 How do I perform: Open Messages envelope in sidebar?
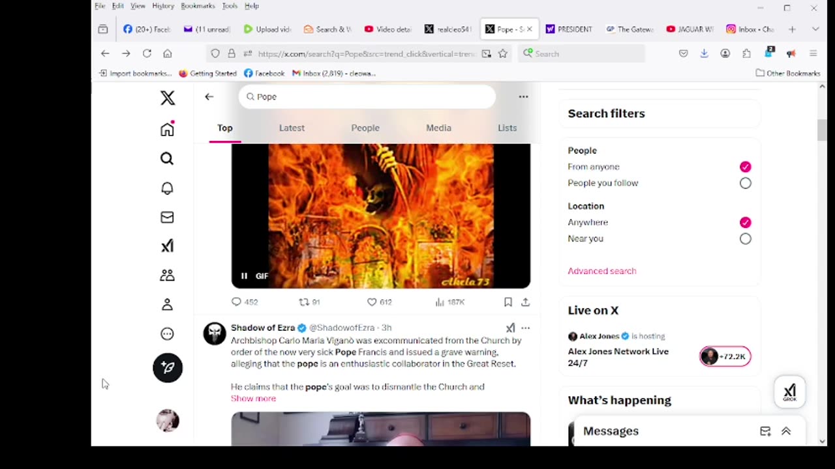pyautogui.click(x=167, y=217)
